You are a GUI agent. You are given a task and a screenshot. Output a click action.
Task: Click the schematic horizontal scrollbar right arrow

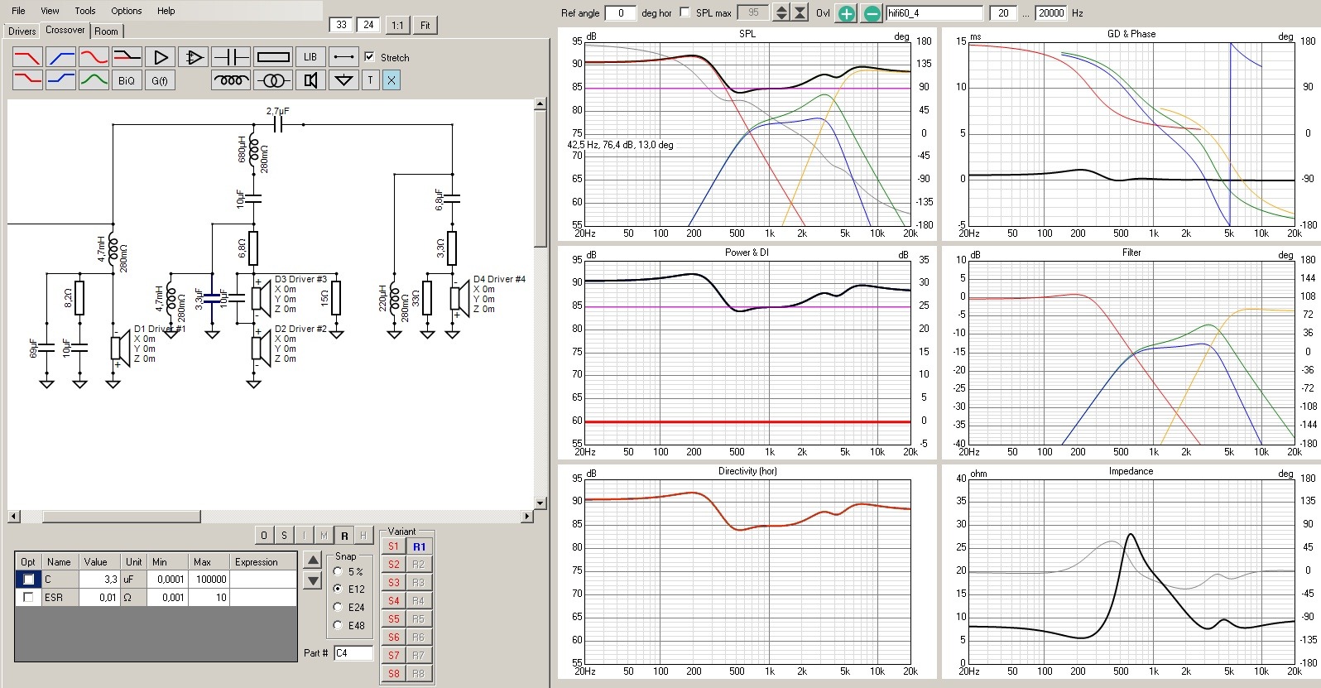click(527, 517)
